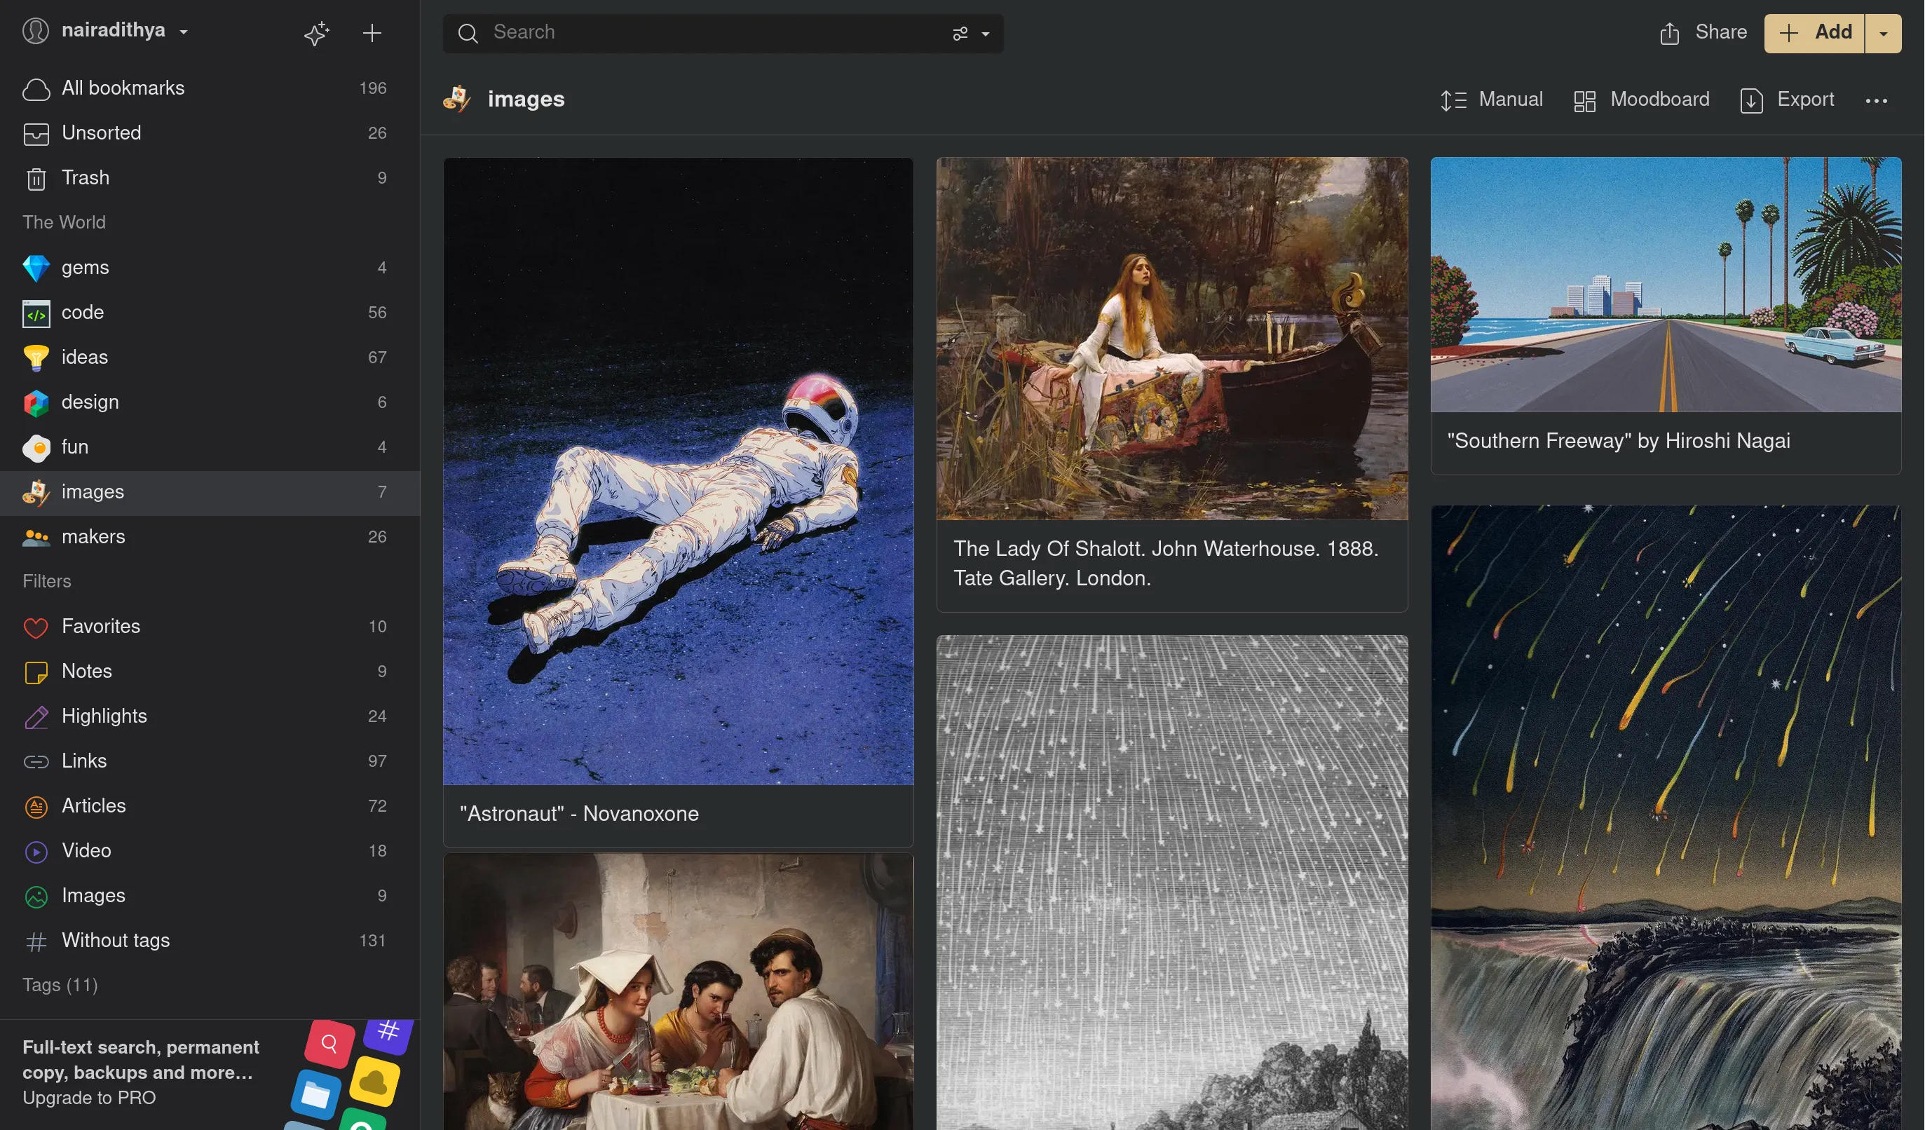Click the Share button

pos(1703,33)
